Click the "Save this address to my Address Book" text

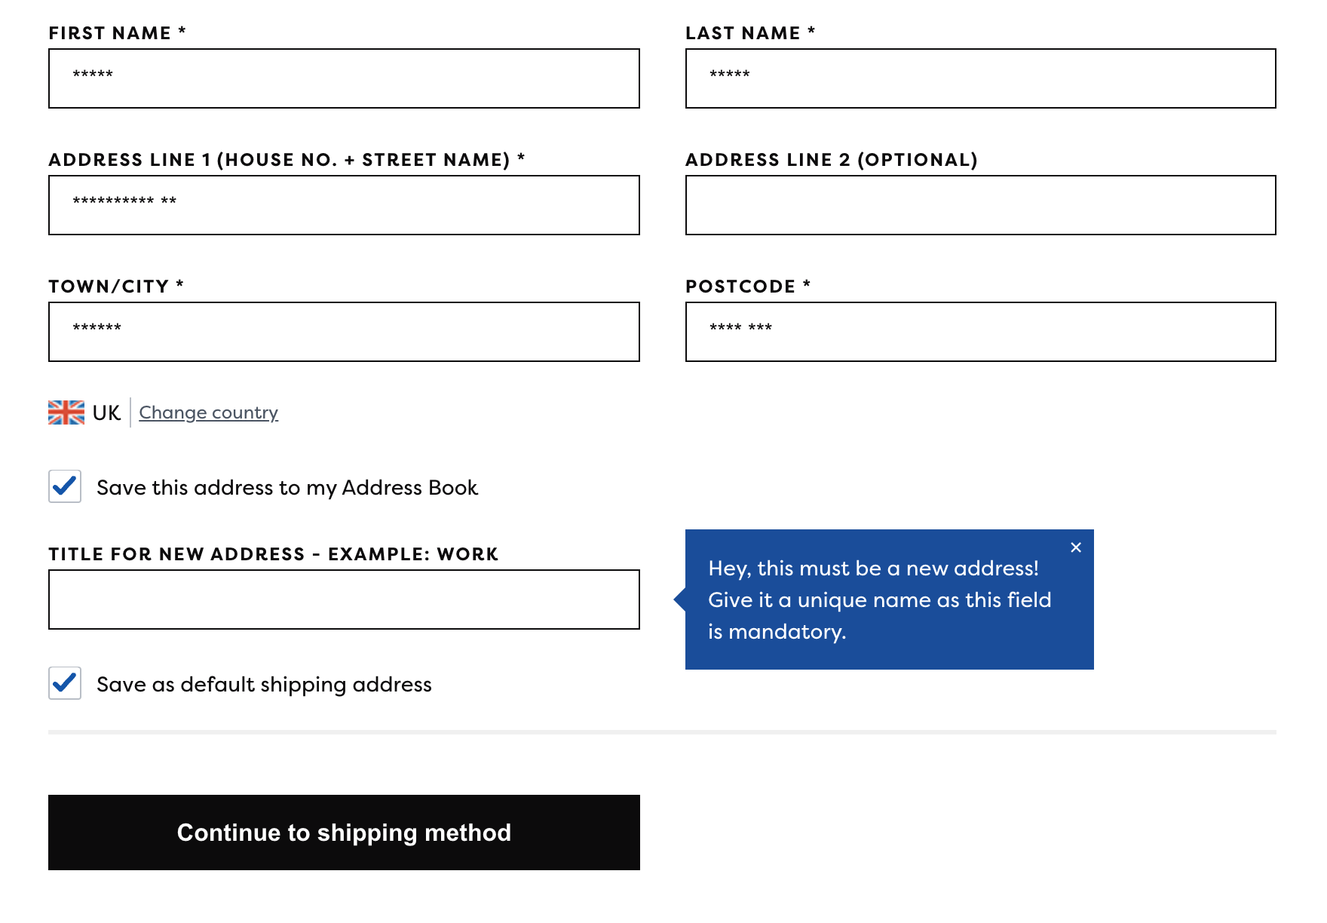pyautogui.click(x=287, y=488)
